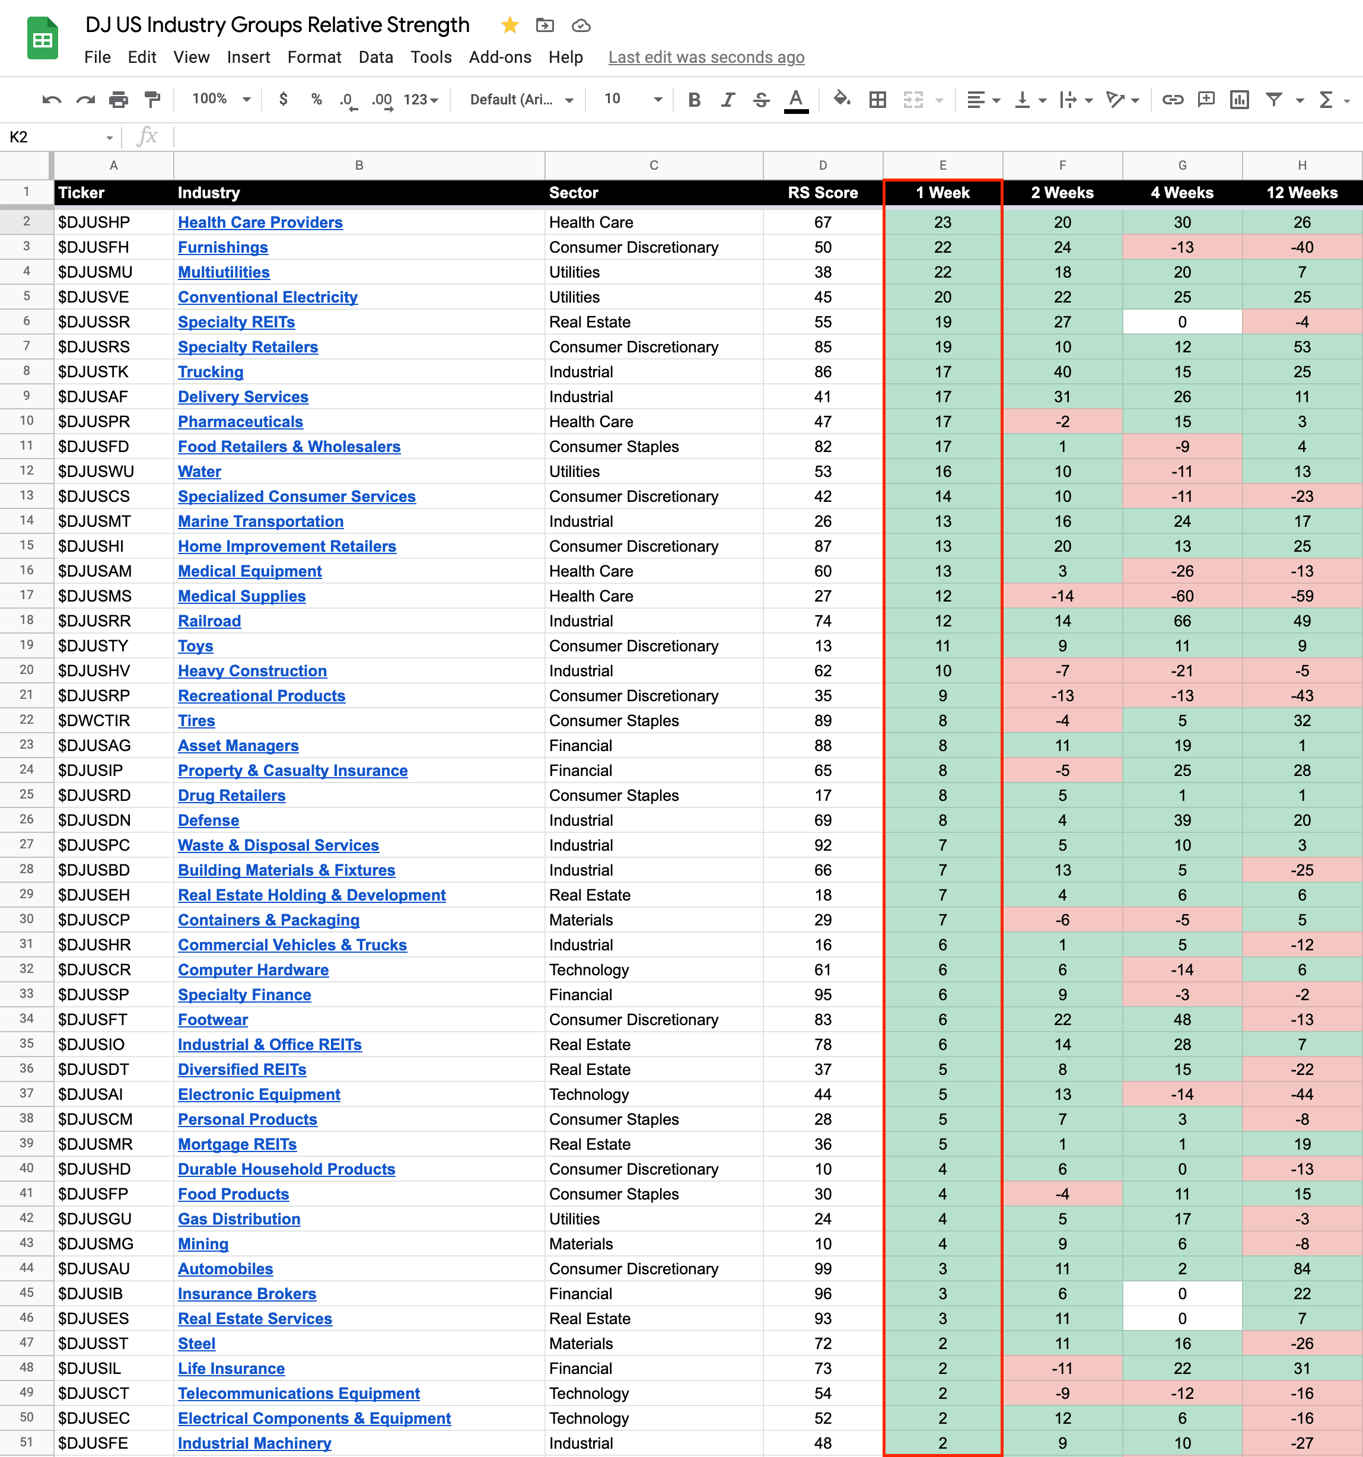1363x1457 pixels.
Task: Open the fill color picker
Action: 841,99
